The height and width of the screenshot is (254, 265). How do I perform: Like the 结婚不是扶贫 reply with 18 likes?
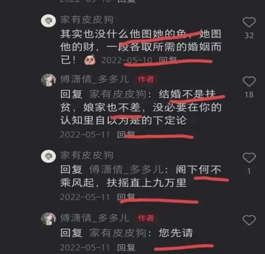(x=249, y=81)
